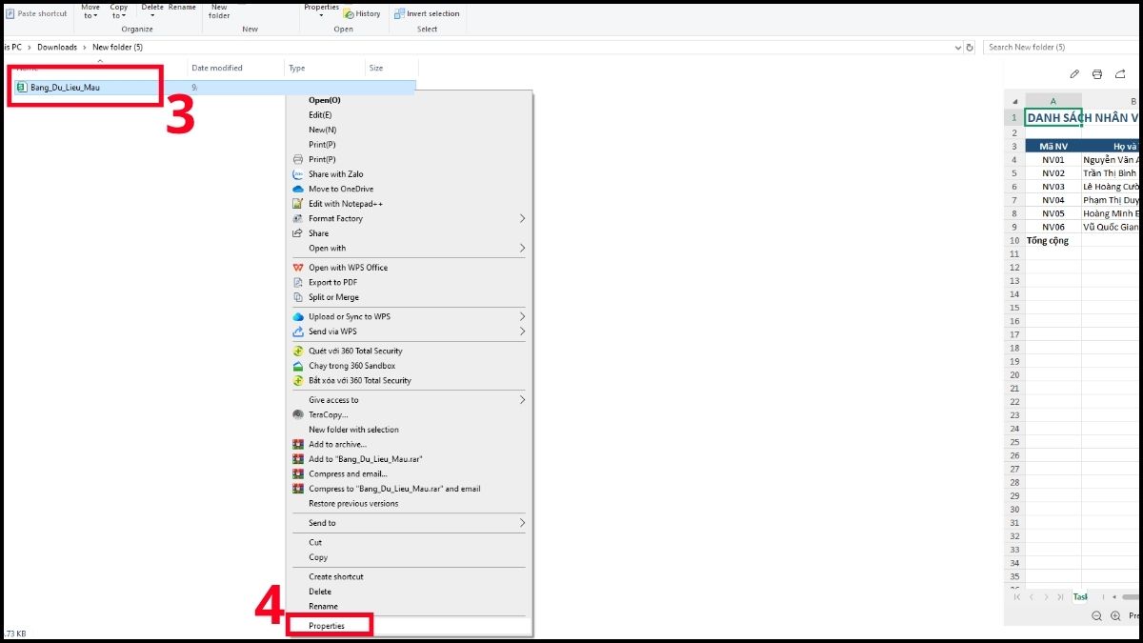
Task: Select Quét với 360 Total Security
Action: point(410,351)
